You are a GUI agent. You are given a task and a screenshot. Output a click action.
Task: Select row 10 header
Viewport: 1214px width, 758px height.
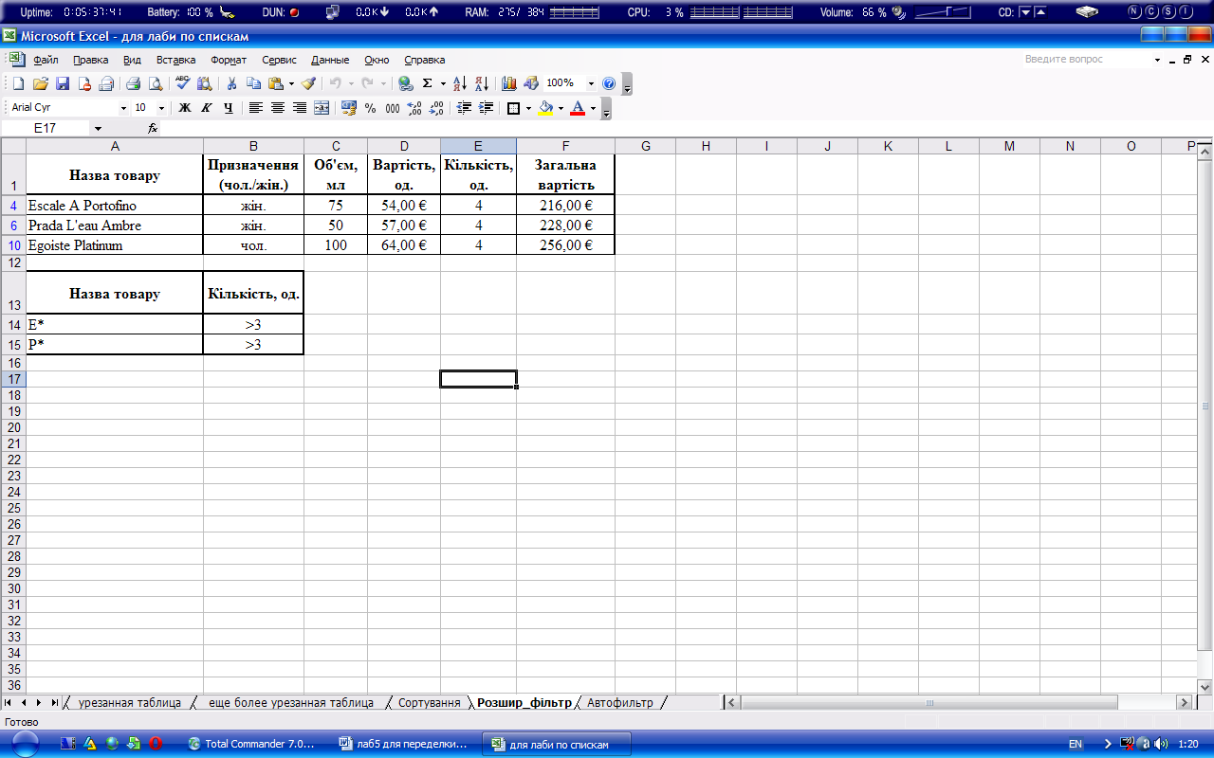pos(13,245)
